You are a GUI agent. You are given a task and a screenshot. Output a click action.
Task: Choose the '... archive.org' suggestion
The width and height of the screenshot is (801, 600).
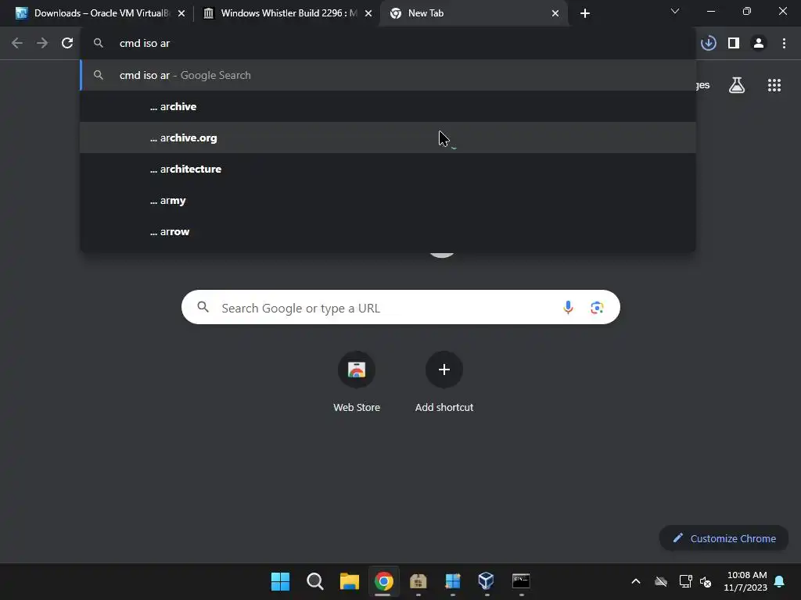pyautogui.click(x=388, y=137)
